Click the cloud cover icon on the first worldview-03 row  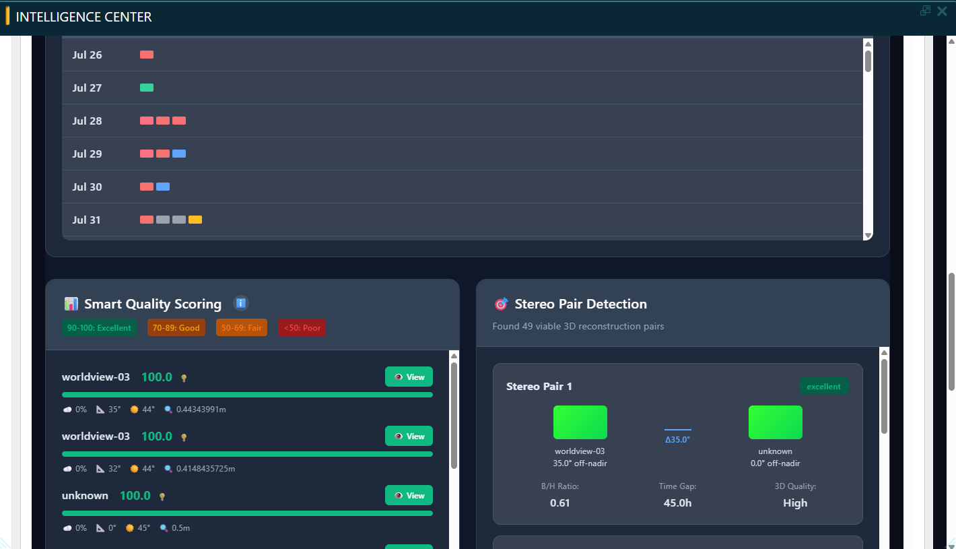[67, 410]
